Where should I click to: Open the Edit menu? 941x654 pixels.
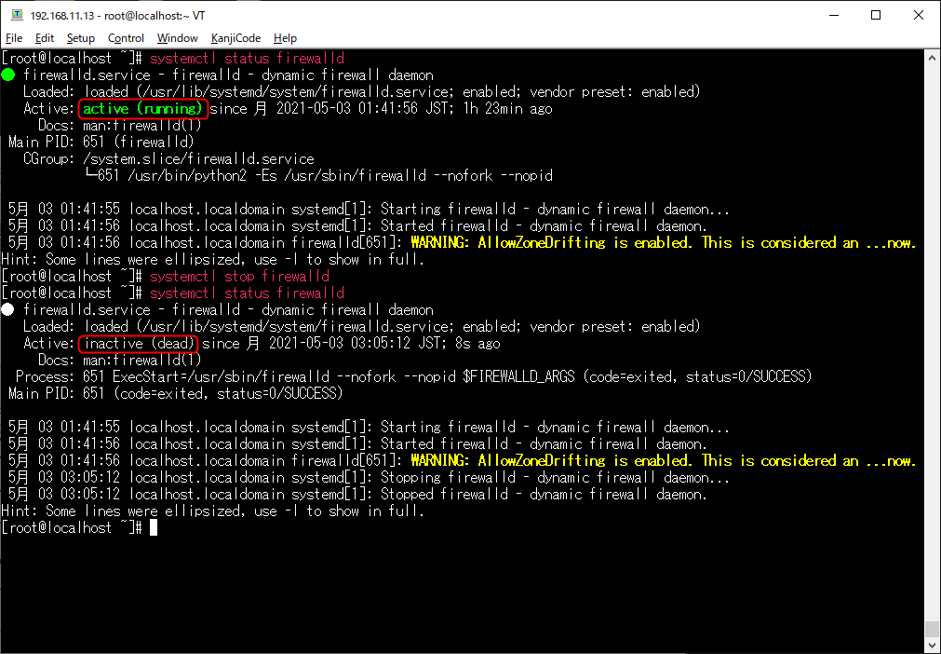coord(45,38)
